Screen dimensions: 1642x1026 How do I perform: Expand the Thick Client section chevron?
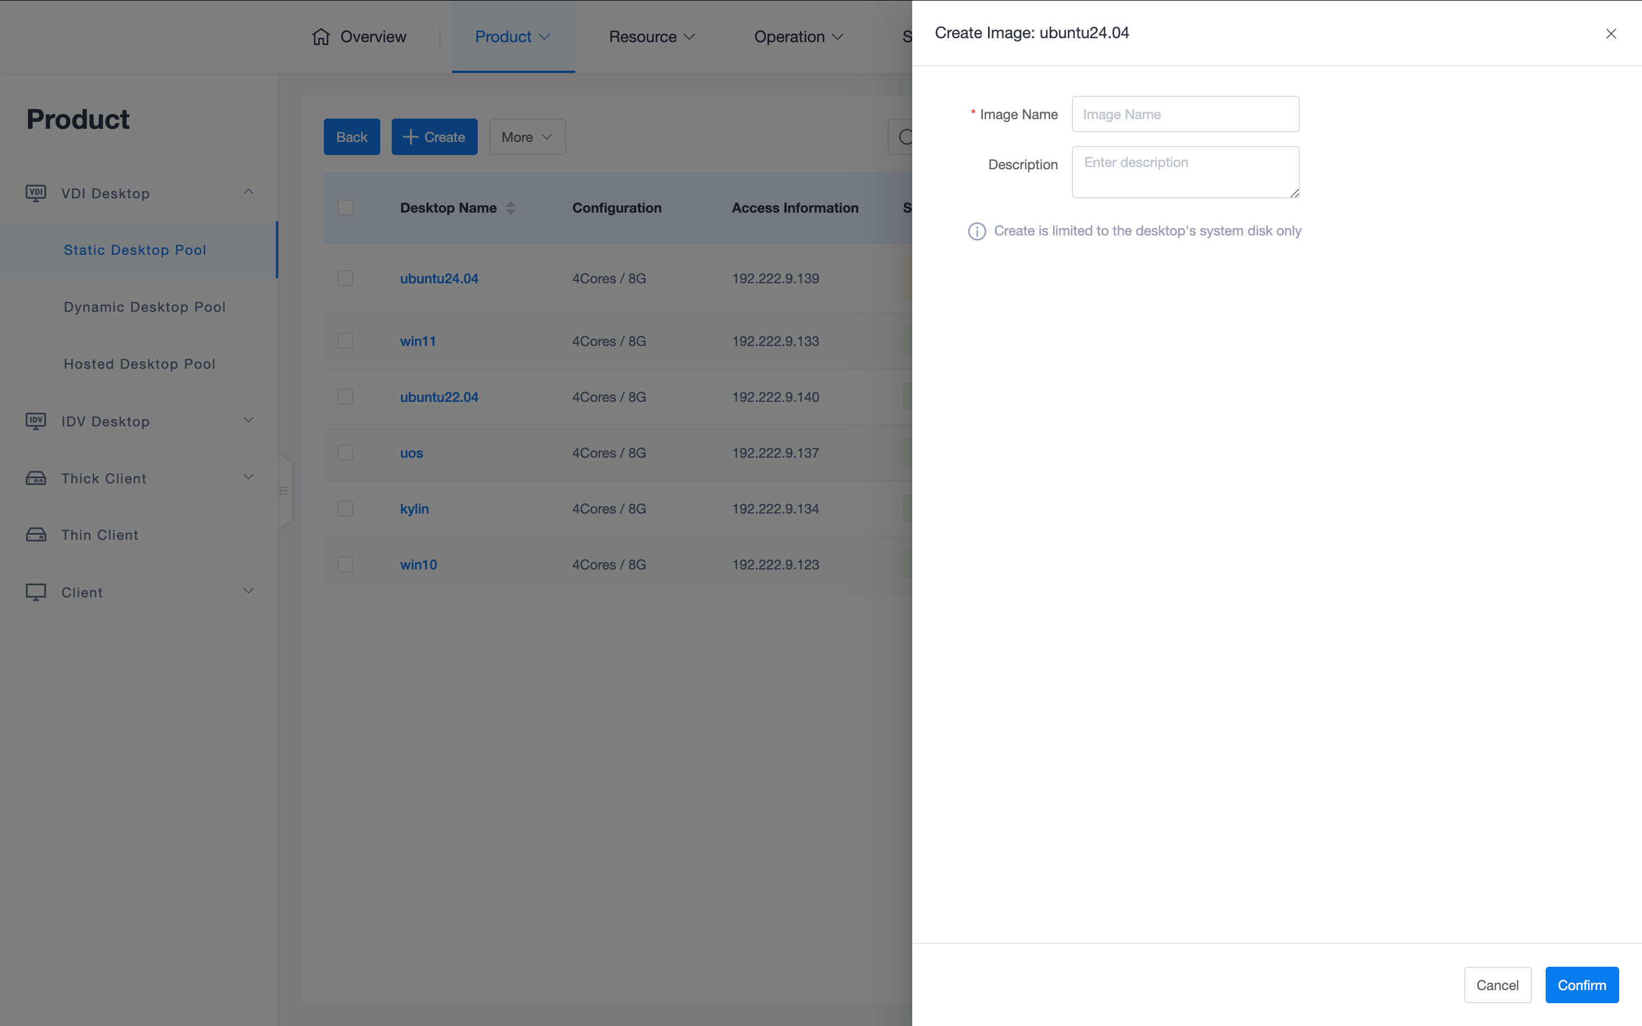pyautogui.click(x=249, y=478)
